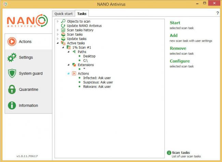Open the Actions section play icon
Viewport: 222px width, 162px height.
(x=12, y=42)
